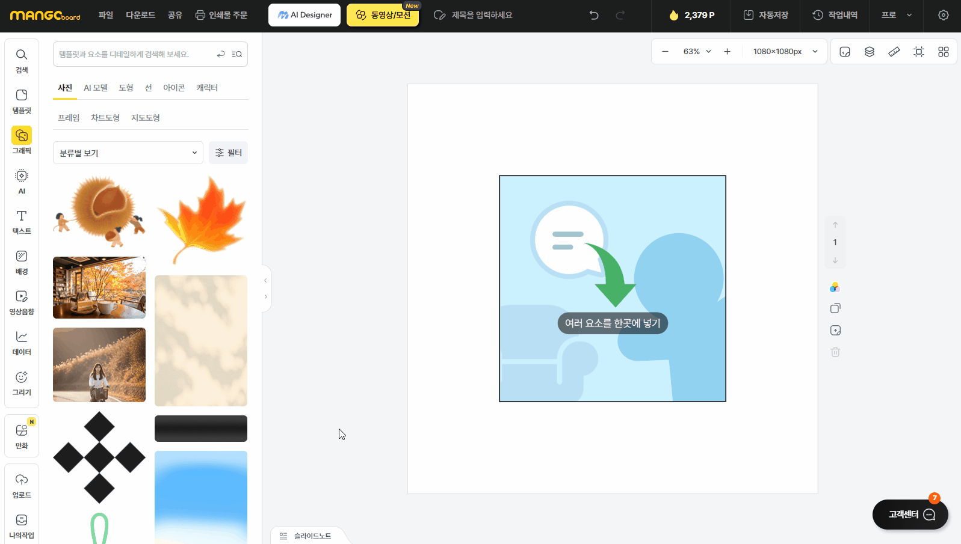The height and width of the screenshot is (544, 961).
Task: Select the 그리기 drawing tool
Action: coord(22,383)
